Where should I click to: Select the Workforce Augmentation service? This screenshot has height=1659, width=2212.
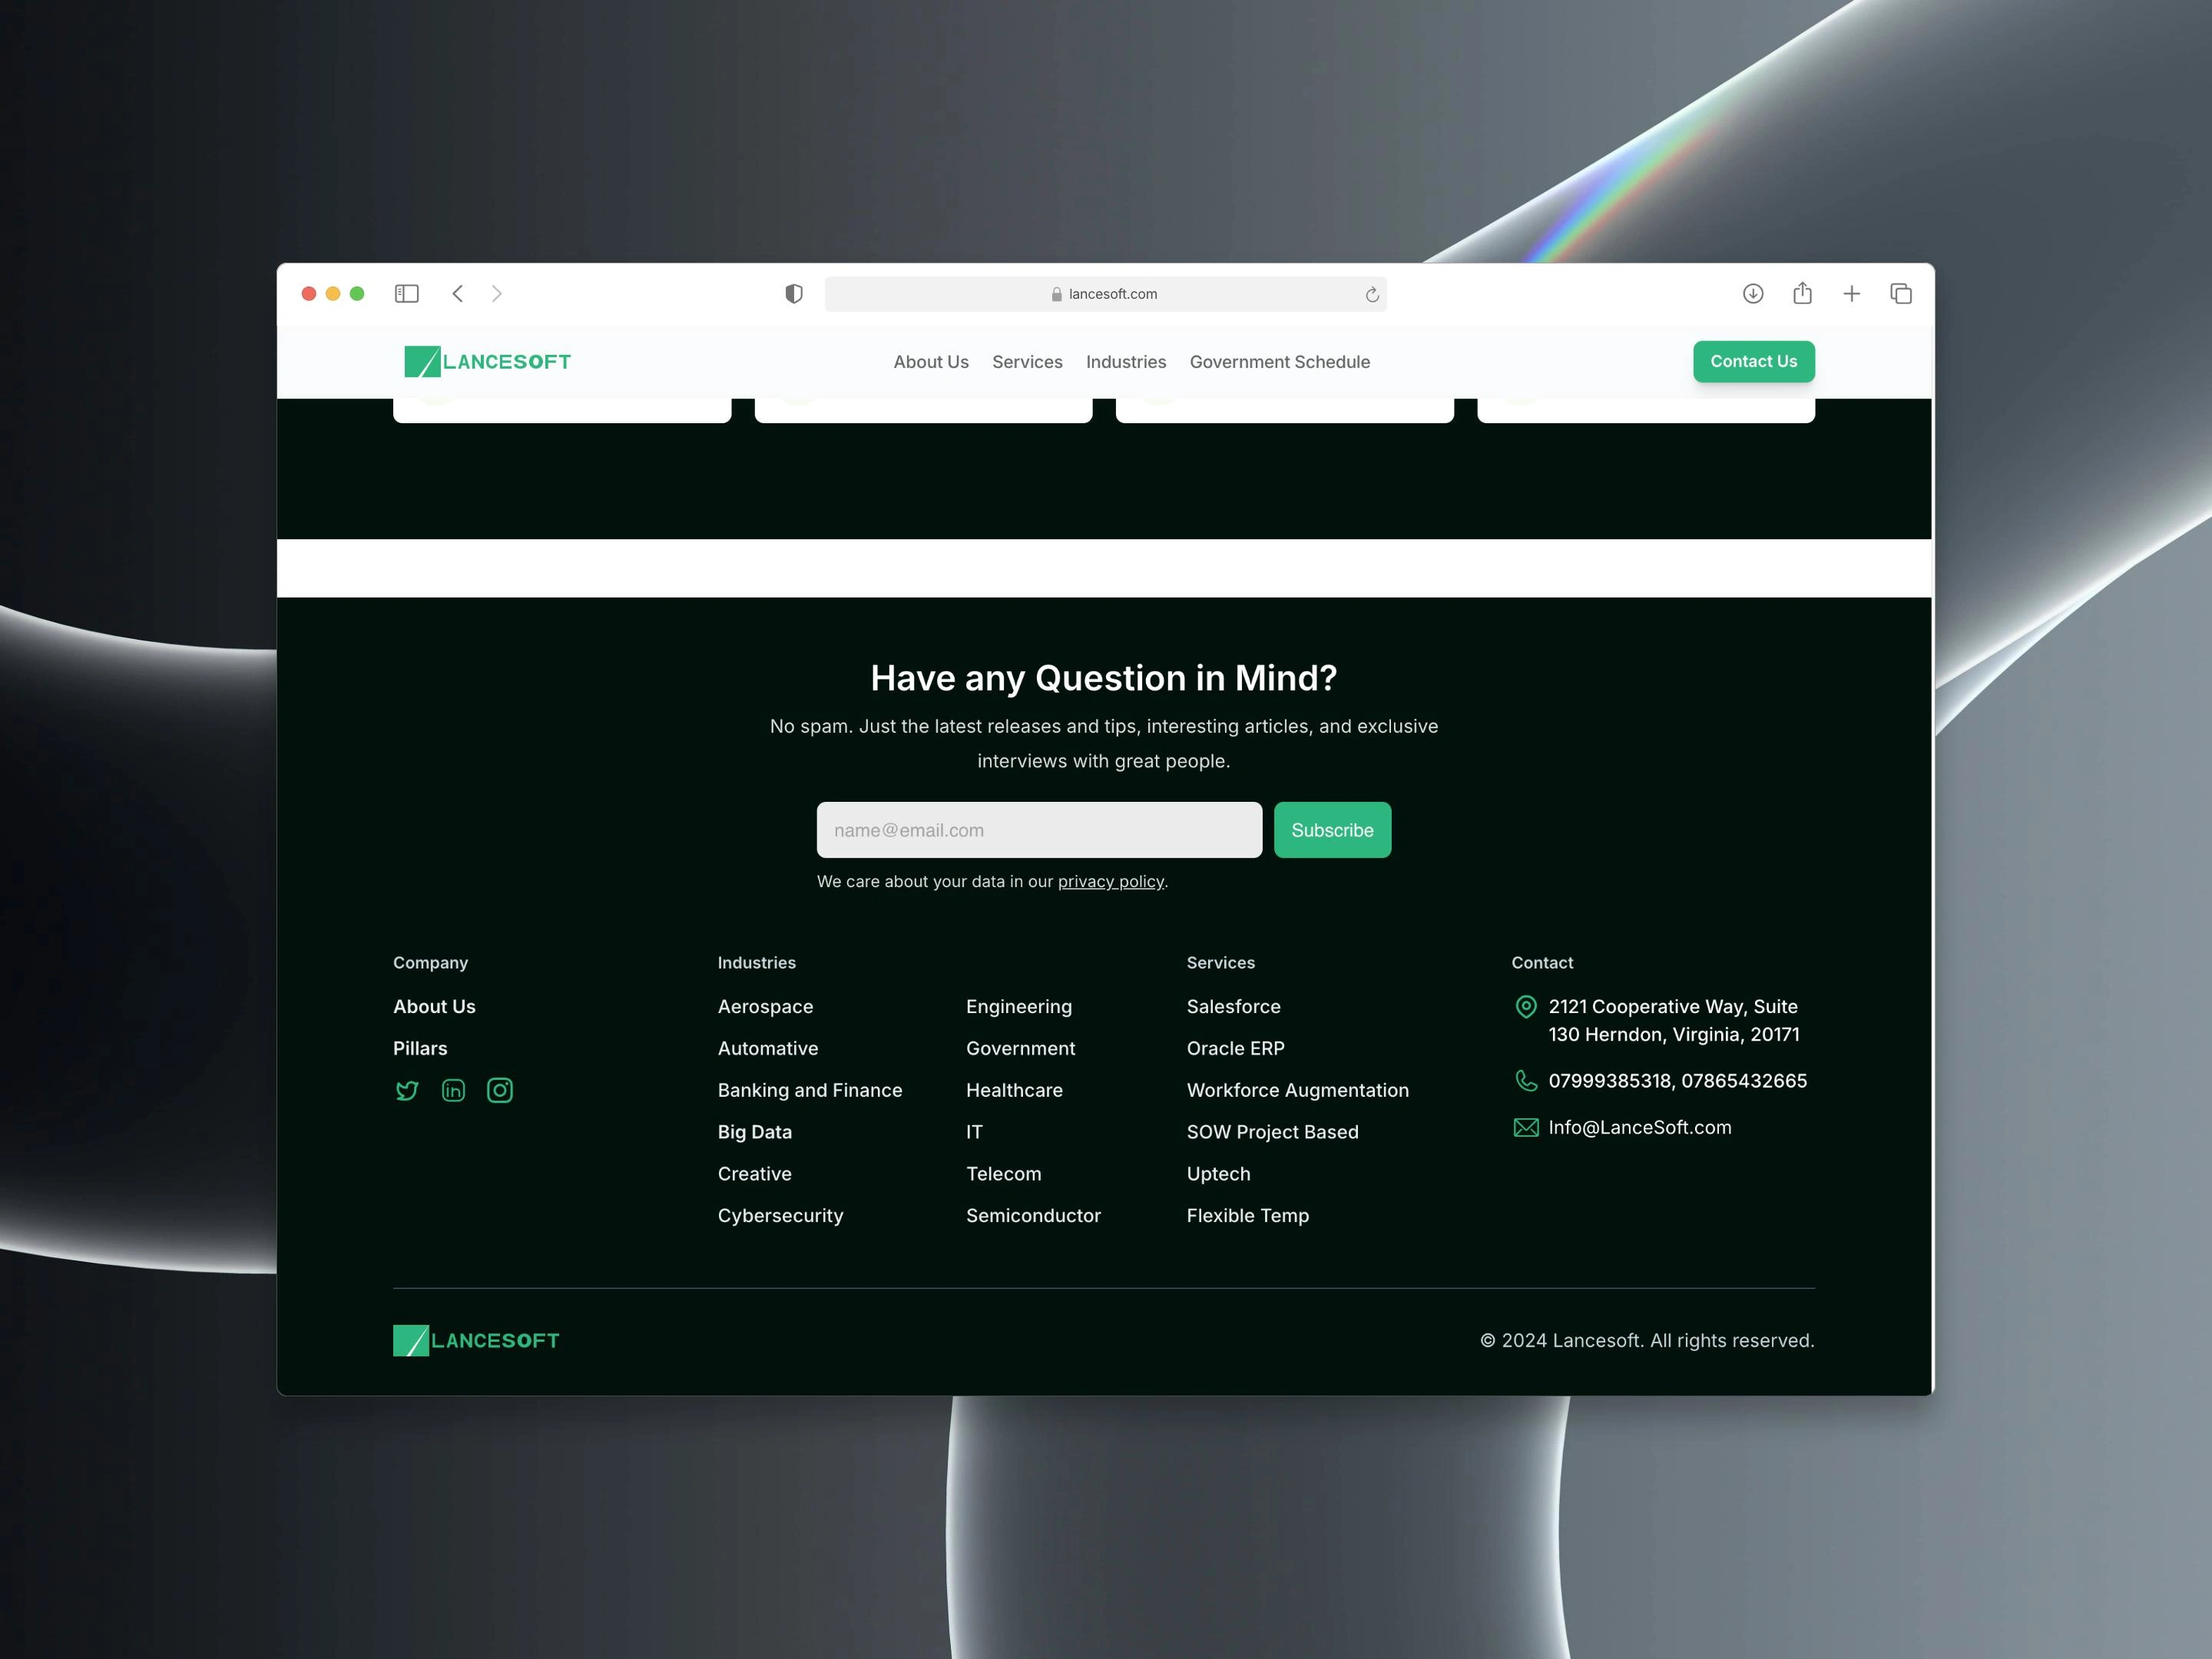click(x=1297, y=1089)
